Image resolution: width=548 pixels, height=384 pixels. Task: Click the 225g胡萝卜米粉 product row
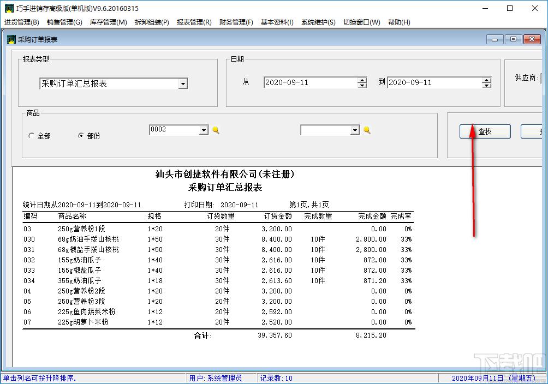[x=218, y=322]
